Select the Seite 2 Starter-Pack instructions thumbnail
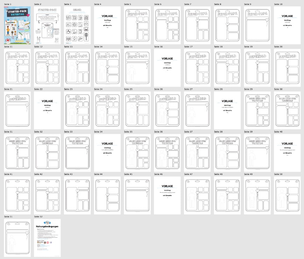304x259 pixels. [x=47, y=25]
